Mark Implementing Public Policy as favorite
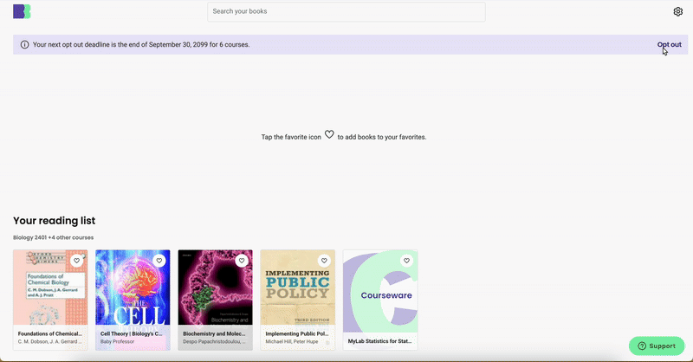Viewport: 693px width, 362px height. [324, 261]
